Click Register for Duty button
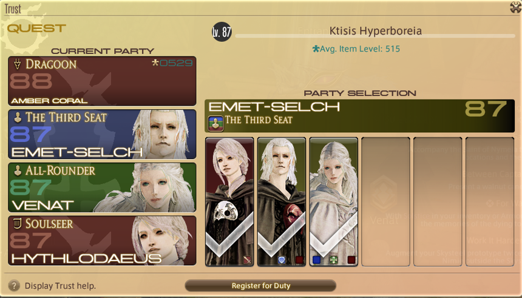522x298 pixels. pos(260,286)
